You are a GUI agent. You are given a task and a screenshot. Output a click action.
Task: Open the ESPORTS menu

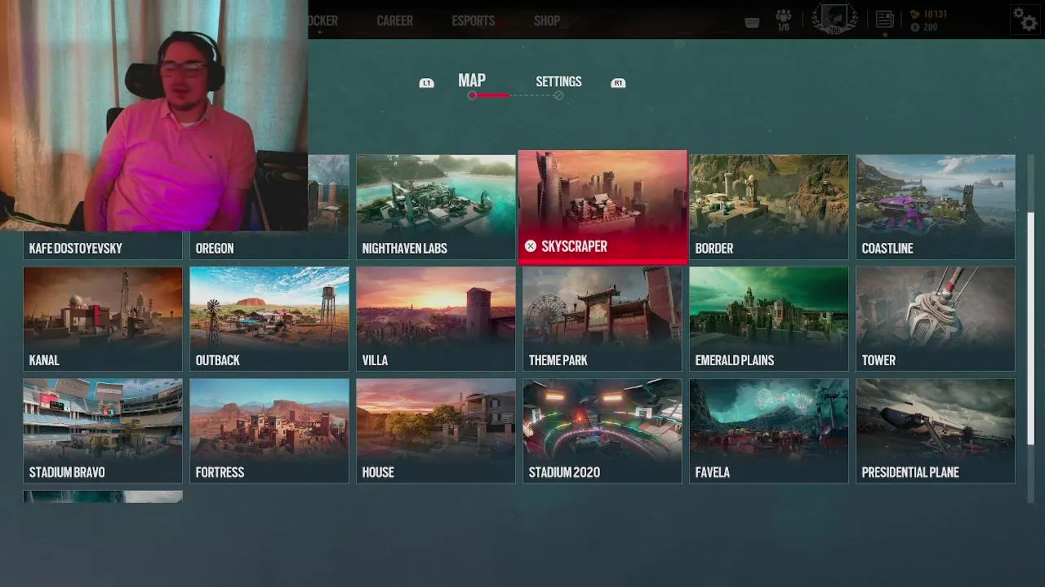coord(474,20)
